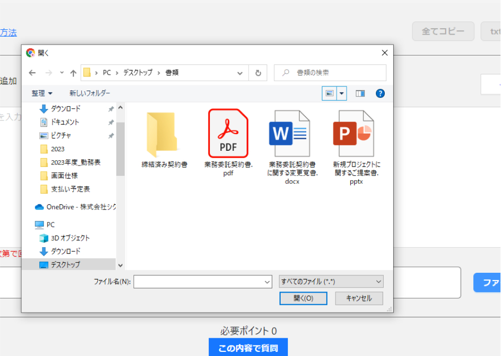Select ダウンロード in the quick access sidebar
The image size is (501, 356).
click(x=65, y=109)
